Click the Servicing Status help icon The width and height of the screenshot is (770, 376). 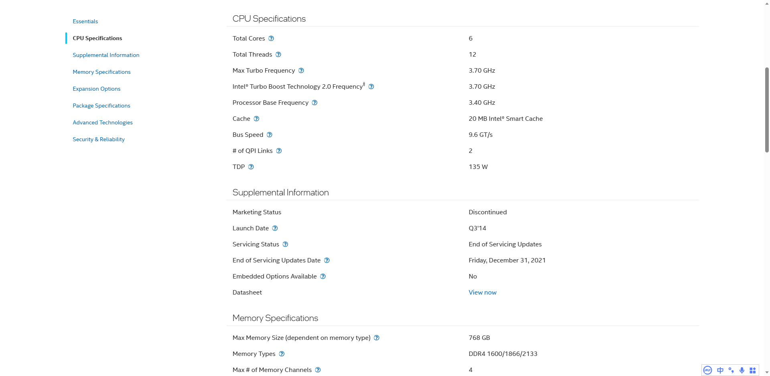tap(286, 244)
